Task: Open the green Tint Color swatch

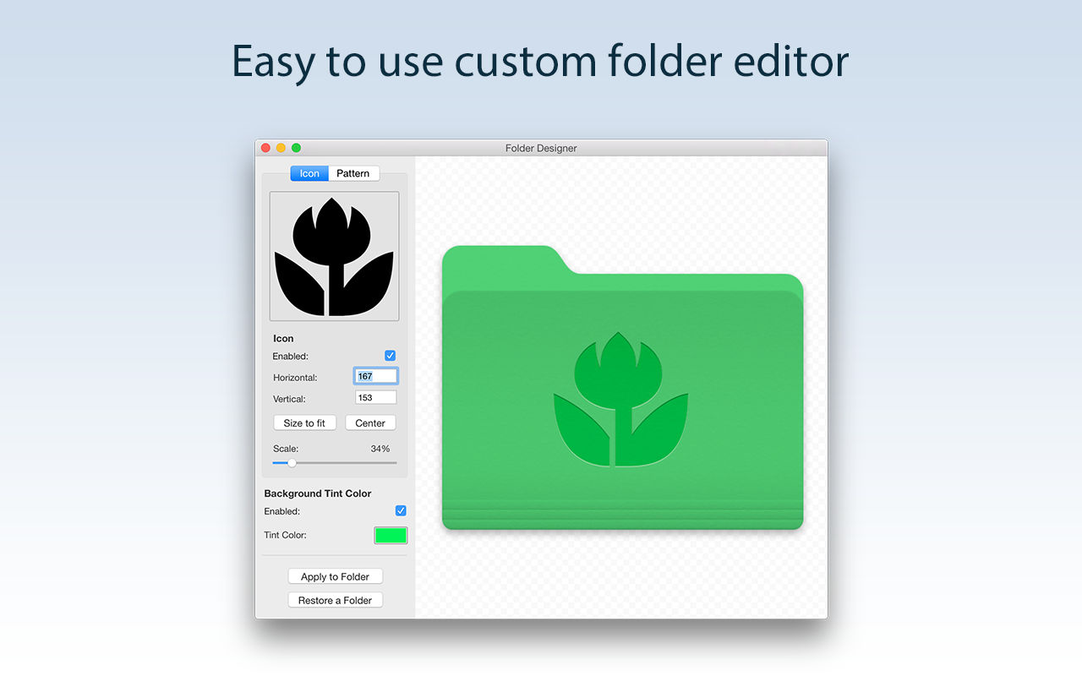Action: (391, 535)
